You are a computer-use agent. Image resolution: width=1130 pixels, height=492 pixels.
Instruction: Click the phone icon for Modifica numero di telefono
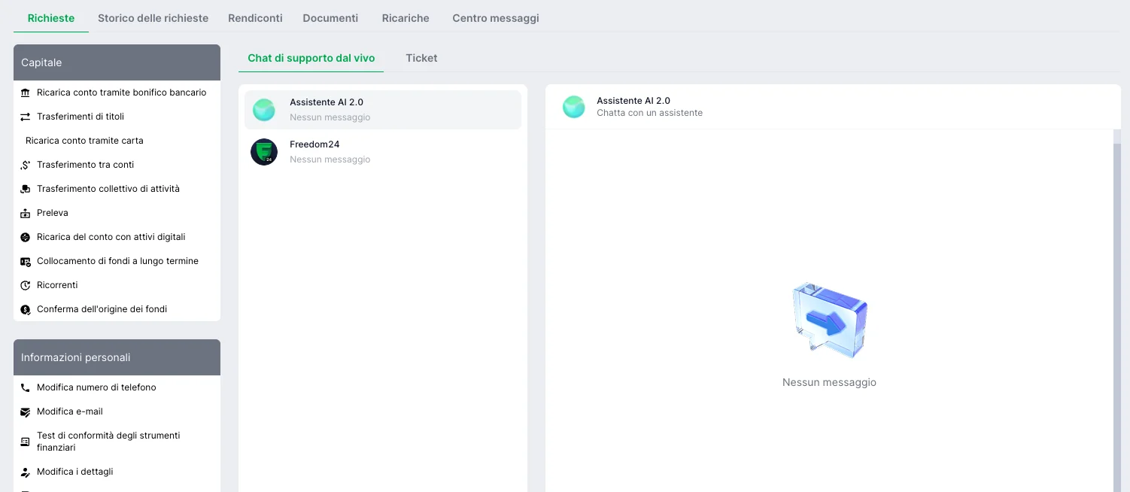click(25, 387)
